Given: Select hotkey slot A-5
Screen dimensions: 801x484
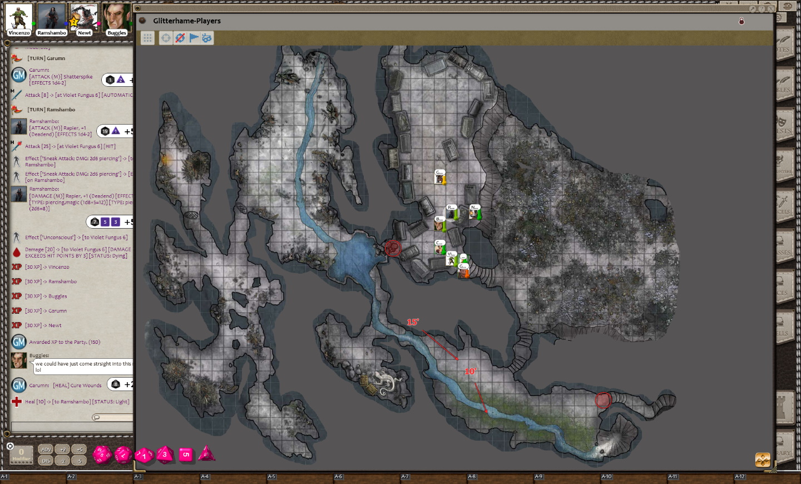Looking at the screenshot, I should (300, 477).
